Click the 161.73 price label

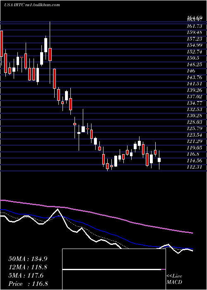[x=195, y=26]
